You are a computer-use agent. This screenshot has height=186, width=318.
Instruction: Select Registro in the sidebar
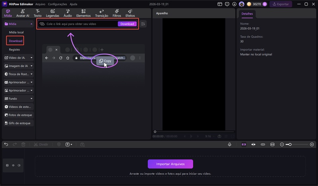14,50
